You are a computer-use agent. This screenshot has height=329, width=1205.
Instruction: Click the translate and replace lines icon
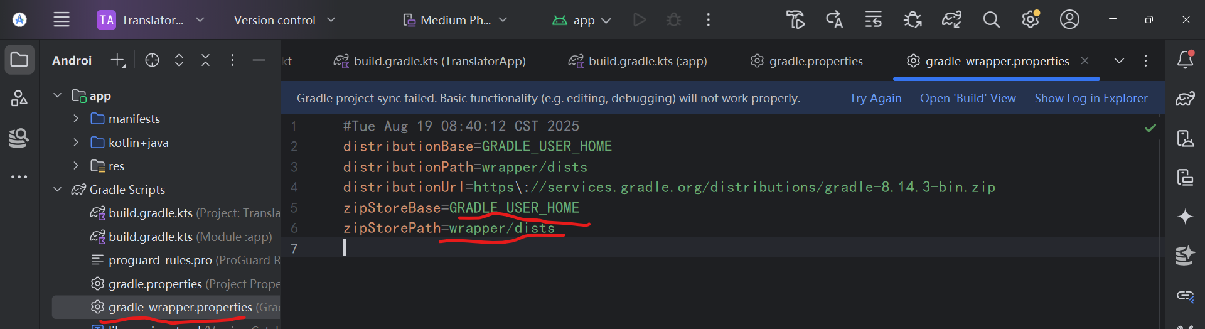(x=874, y=20)
